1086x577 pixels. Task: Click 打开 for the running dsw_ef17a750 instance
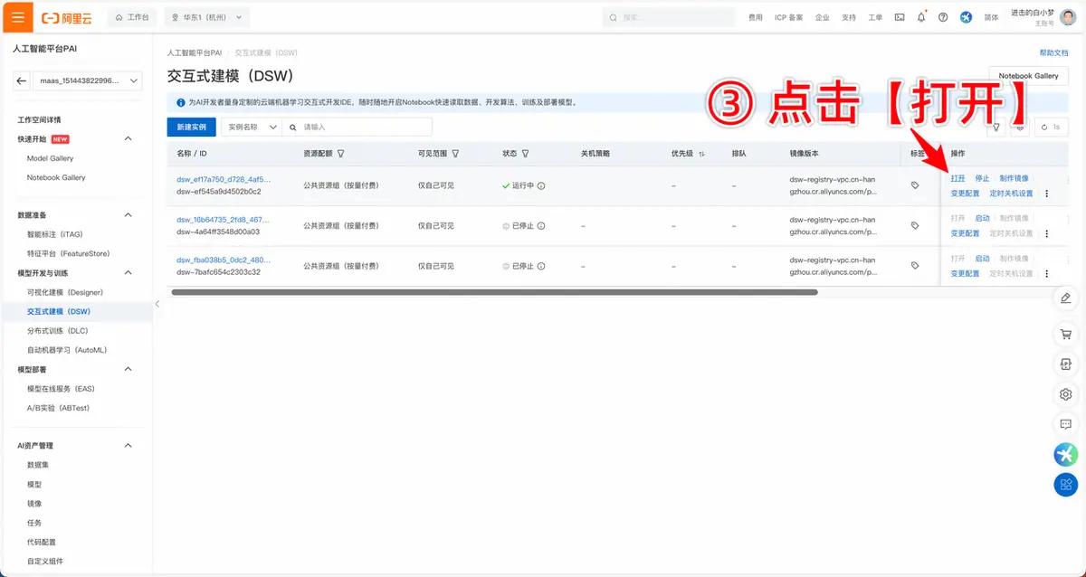pyautogui.click(x=957, y=178)
